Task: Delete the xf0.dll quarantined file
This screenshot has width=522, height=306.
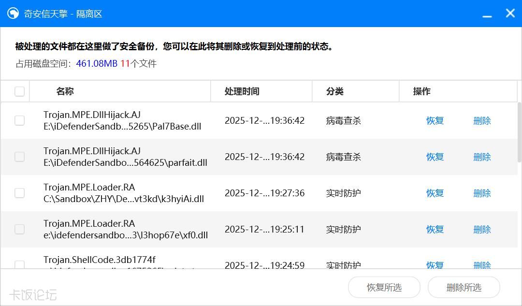Action: pyautogui.click(x=481, y=230)
